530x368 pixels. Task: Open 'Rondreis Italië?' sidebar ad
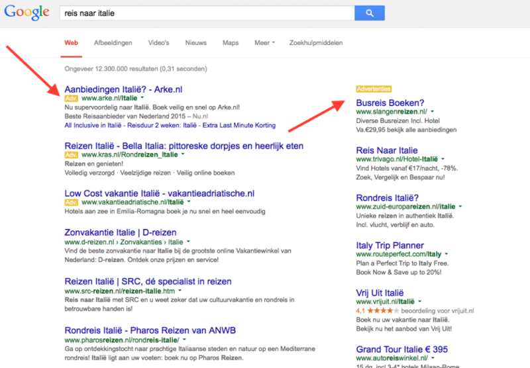click(x=388, y=198)
